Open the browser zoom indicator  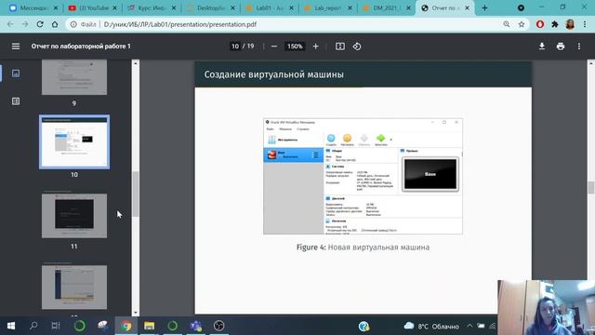pos(507,24)
